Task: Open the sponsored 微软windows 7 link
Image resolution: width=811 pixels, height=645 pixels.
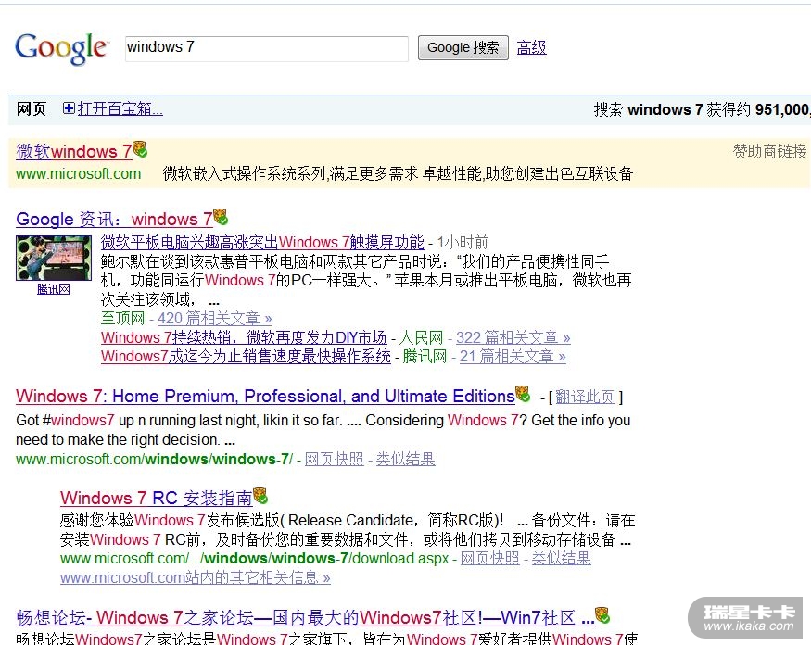Action: click(74, 152)
